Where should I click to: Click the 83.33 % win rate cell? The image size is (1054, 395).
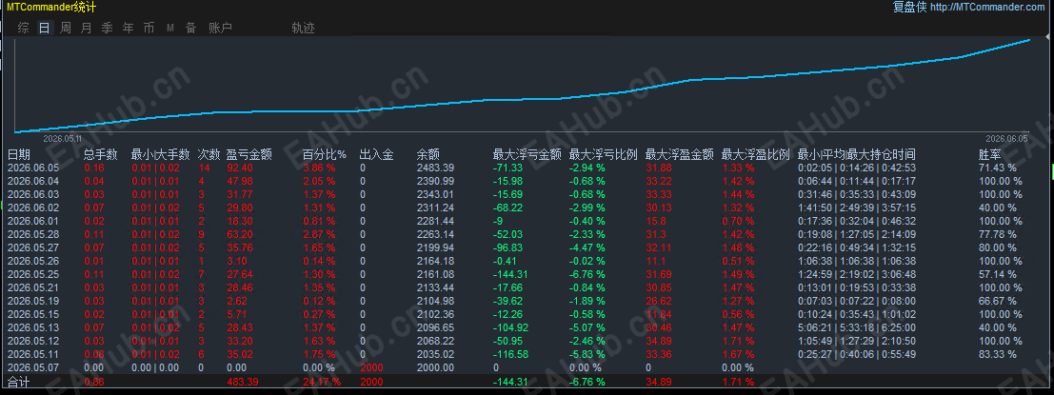998,354
